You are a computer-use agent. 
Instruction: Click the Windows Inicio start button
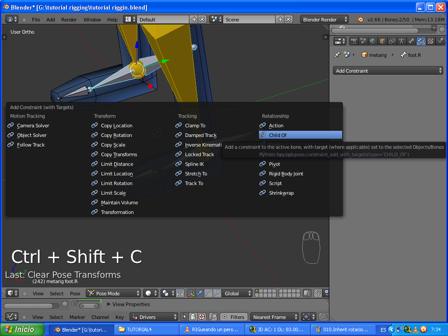(x=23, y=329)
